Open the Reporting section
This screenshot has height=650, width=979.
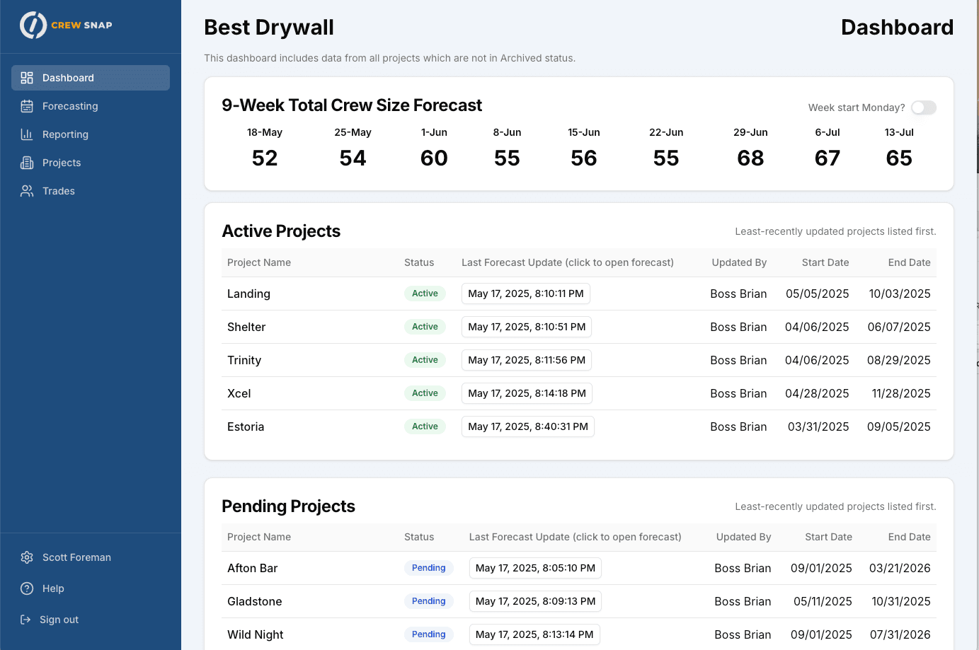coord(91,134)
